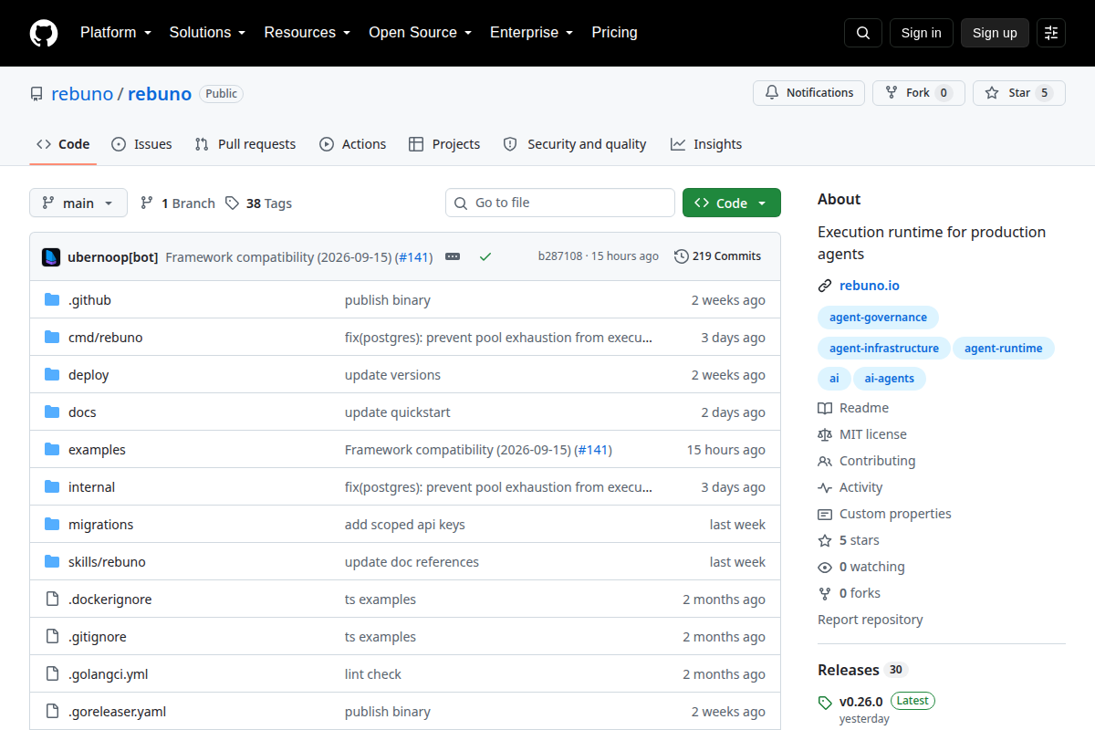1095x730 pixels.
Task: Click the .golangci.yml file icon
Action: tap(52, 674)
